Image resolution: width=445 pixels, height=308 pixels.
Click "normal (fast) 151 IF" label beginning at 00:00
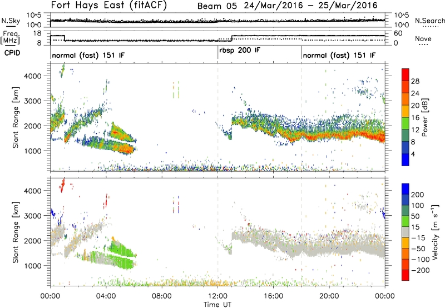tap(88, 55)
